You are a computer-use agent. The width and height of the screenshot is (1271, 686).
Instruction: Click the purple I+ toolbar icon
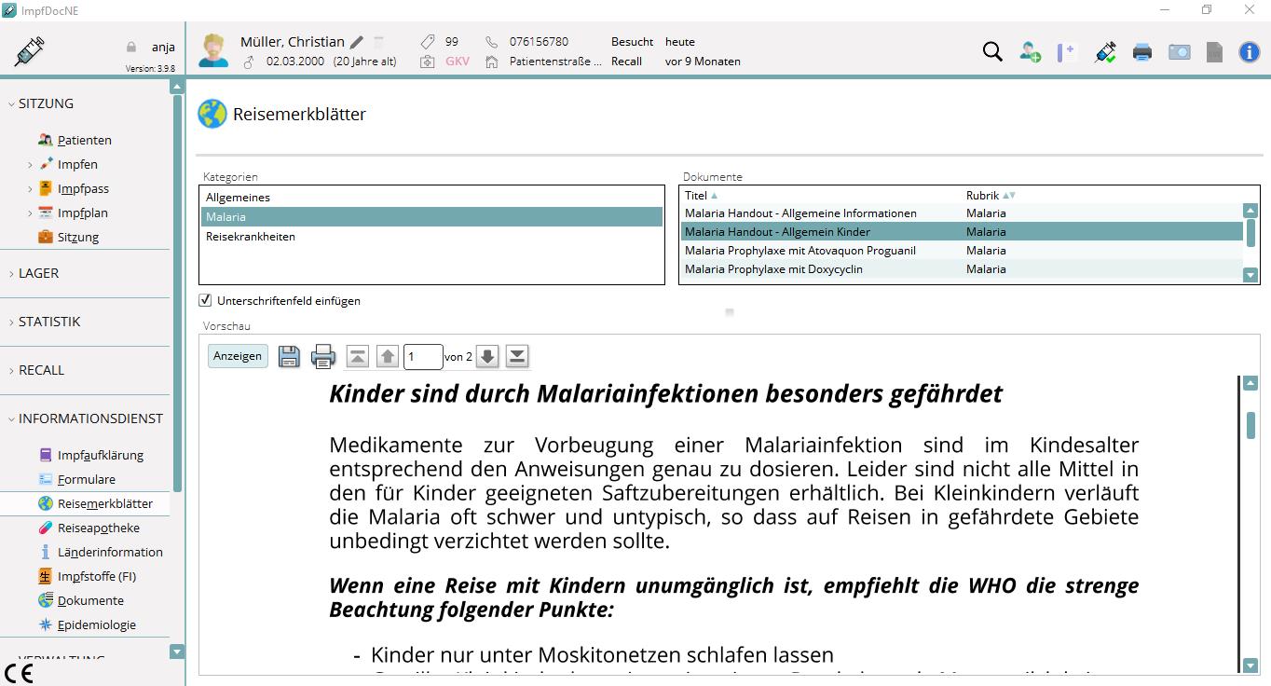(x=1067, y=52)
